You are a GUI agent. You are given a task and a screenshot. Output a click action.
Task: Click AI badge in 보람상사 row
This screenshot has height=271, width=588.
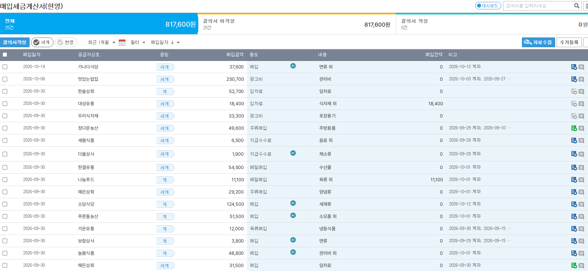click(x=293, y=240)
